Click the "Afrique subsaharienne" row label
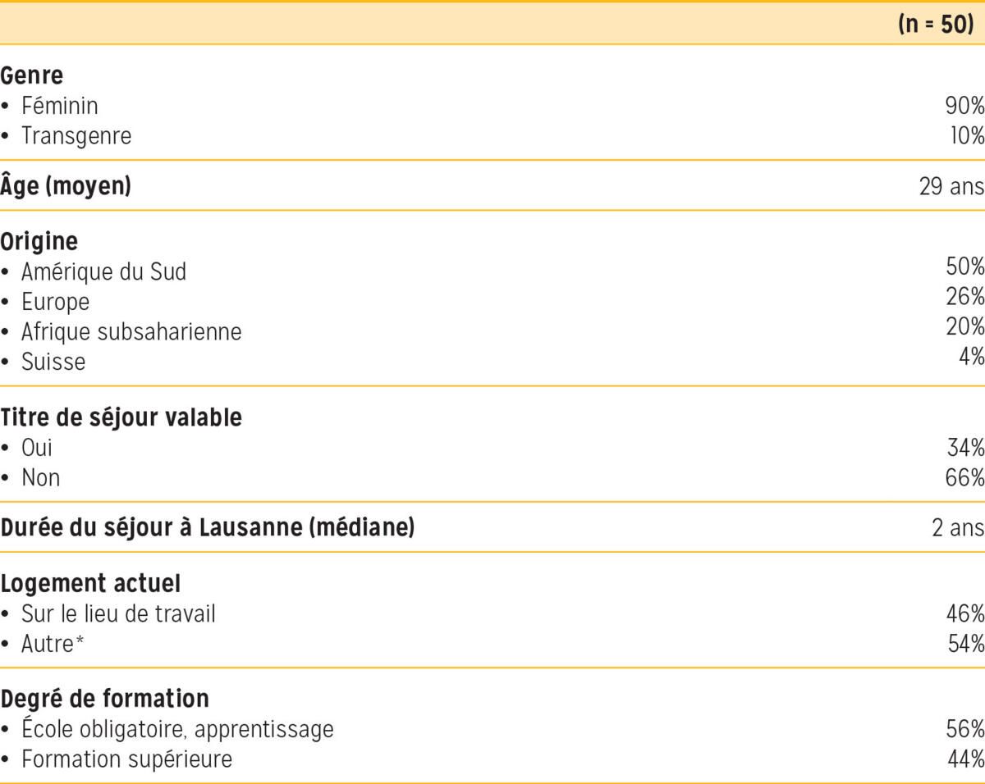This screenshot has width=985, height=784. click(131, 332)
